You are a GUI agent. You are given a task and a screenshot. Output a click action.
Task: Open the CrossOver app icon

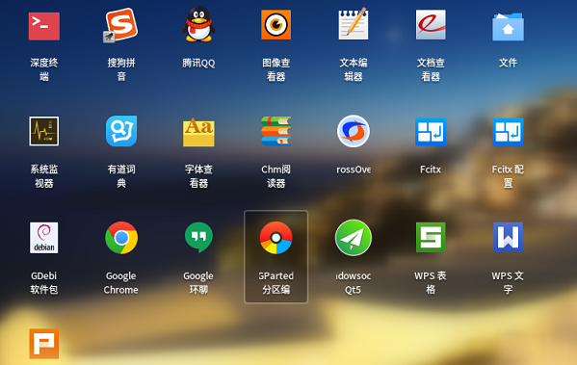(354, 131)
